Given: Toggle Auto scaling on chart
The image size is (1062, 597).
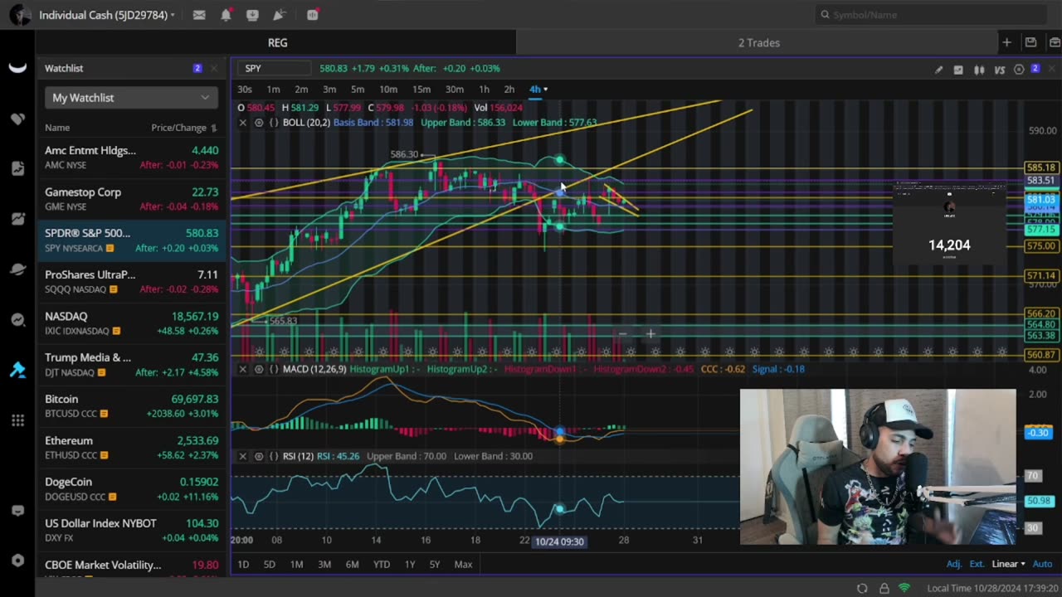Looking at the screenshot, I should pyautogui.click(x=1043, y=564).
